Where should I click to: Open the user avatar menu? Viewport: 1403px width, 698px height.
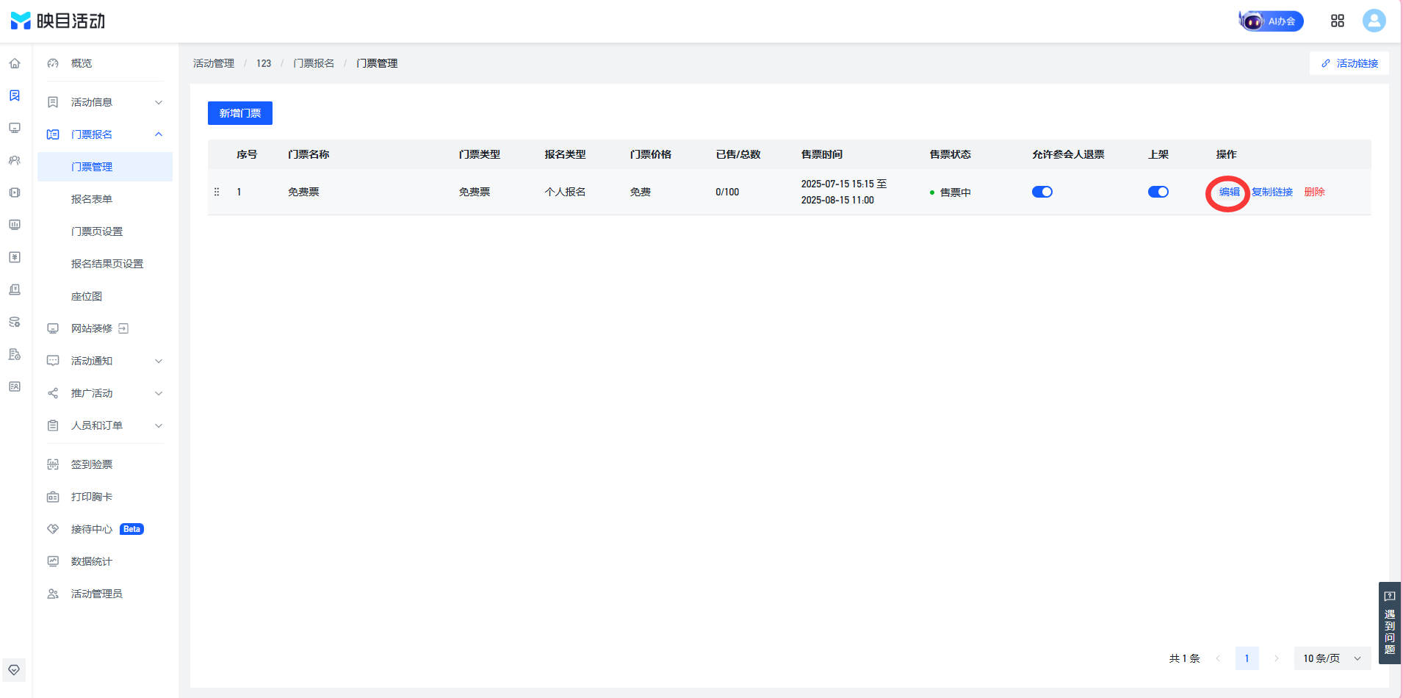coord(1374,21)
